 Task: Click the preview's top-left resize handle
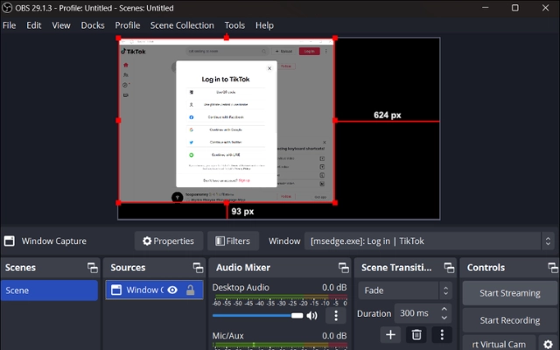[119, 38]
